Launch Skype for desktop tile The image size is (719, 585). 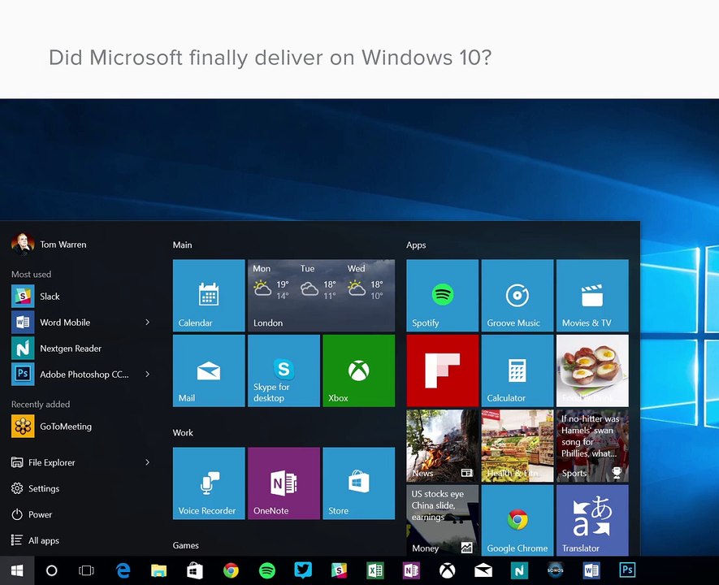tap(284, 370)
